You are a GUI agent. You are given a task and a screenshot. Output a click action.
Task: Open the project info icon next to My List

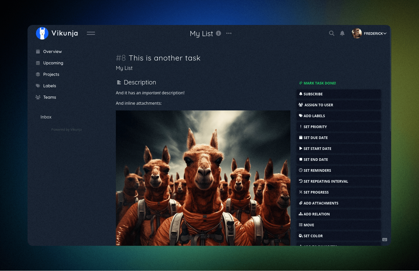tap(218, 33)
